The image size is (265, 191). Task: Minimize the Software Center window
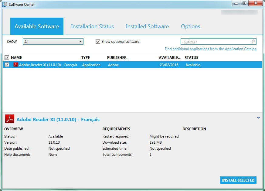[x=236, y=3]
